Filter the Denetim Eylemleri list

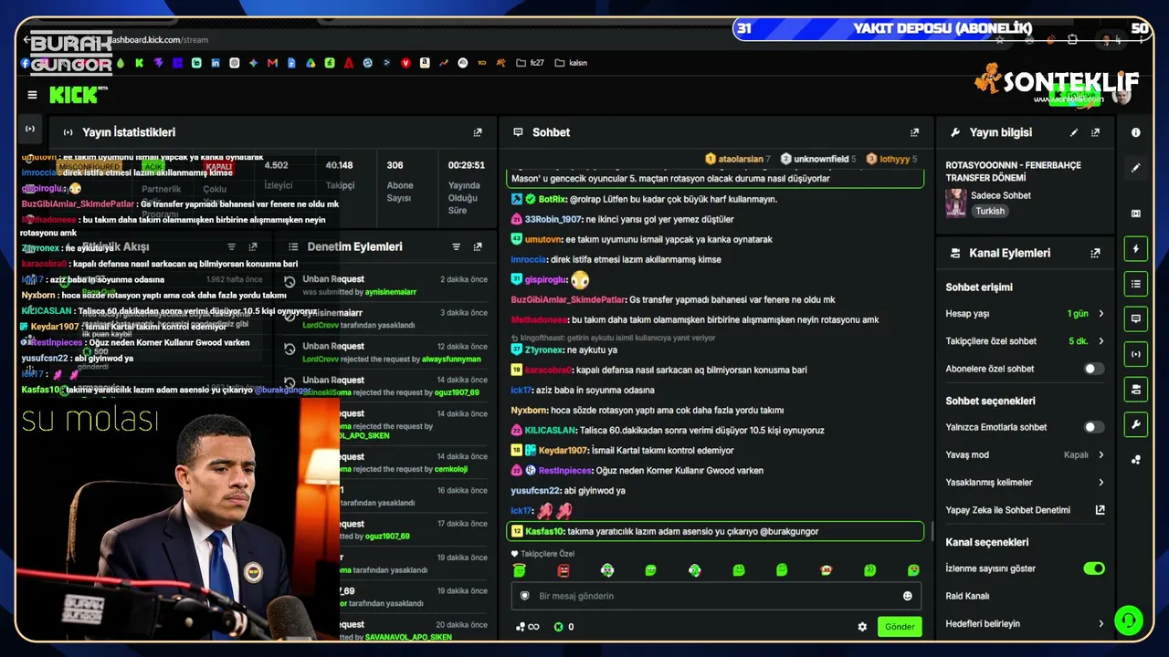(456, 247)
